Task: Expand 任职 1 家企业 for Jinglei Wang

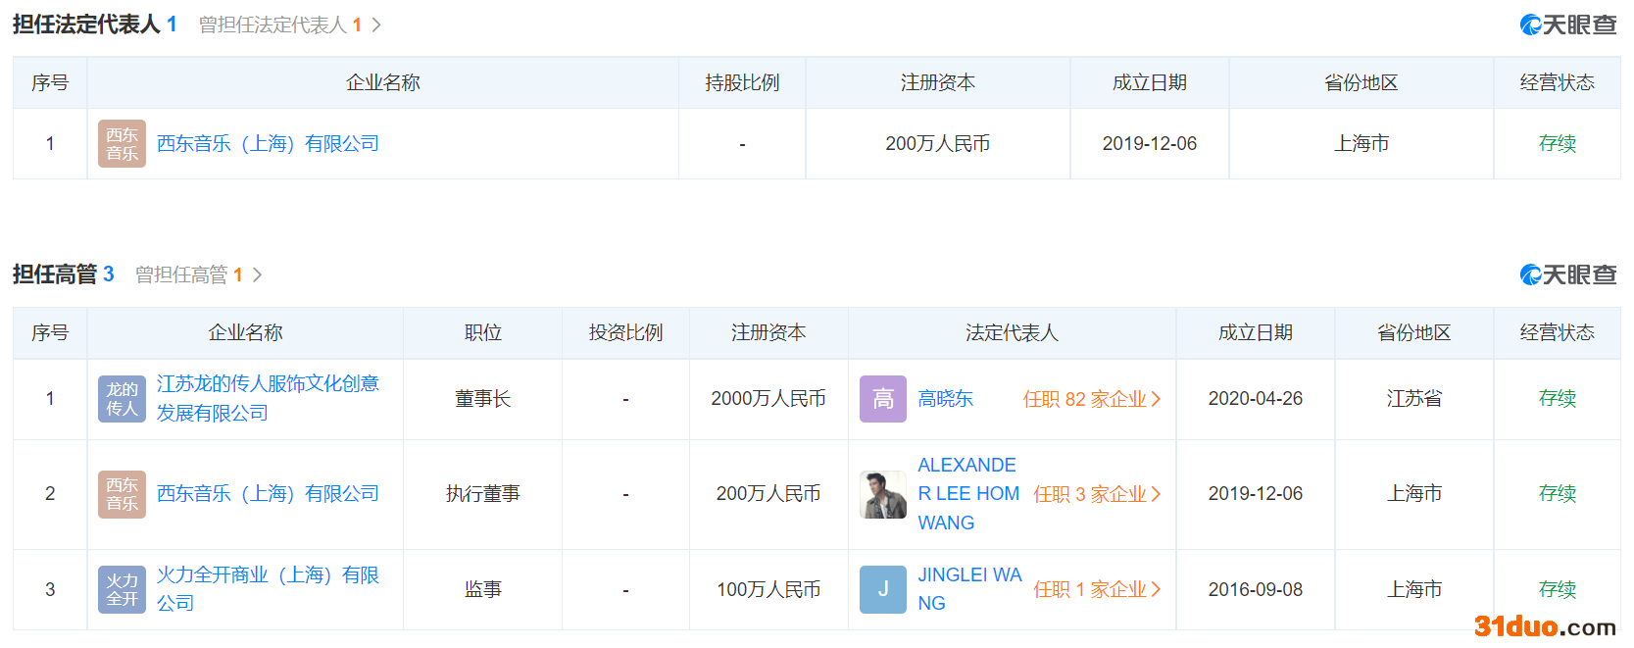Action: coord(1096,589)
